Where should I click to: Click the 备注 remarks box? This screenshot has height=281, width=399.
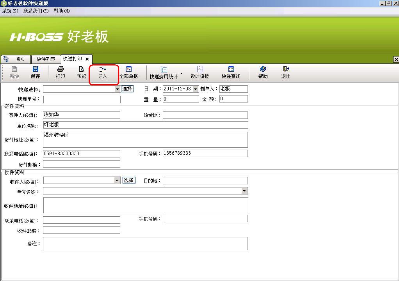tap(146, 244)
